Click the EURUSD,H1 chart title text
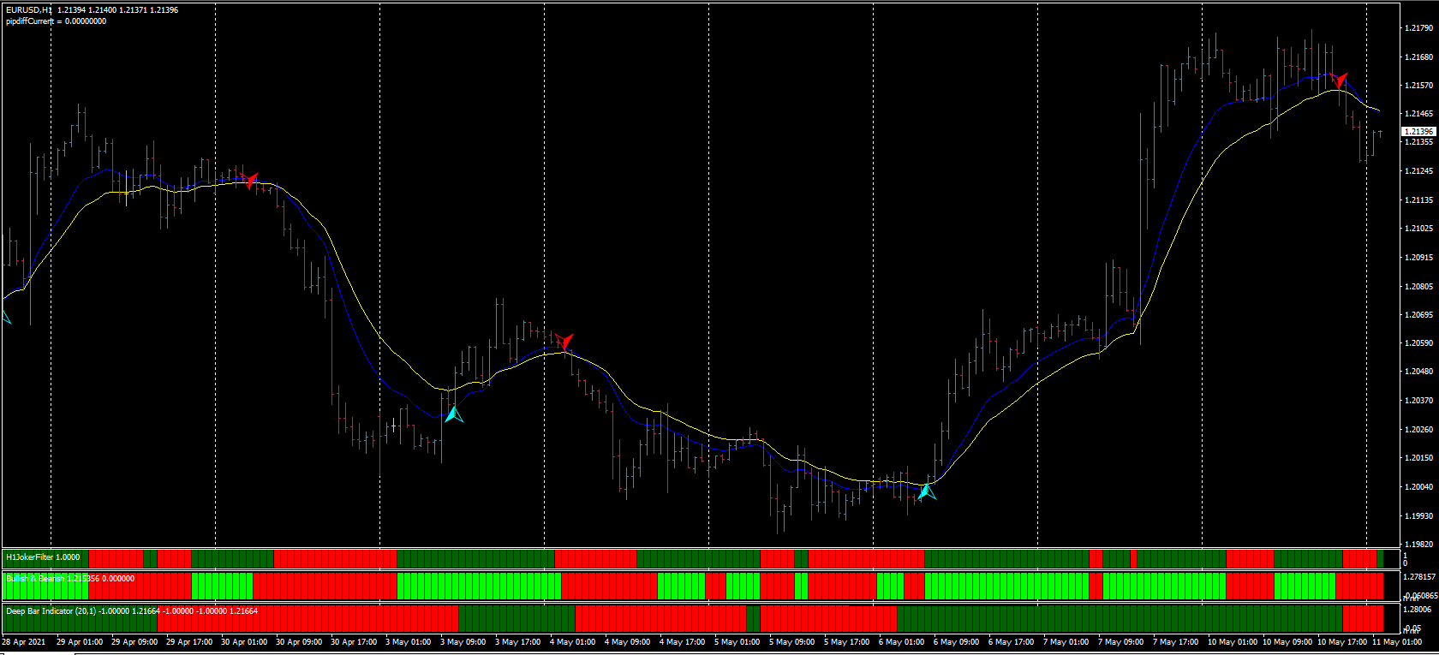Viewport: 1439px width, 655px height. coord(28,10)
